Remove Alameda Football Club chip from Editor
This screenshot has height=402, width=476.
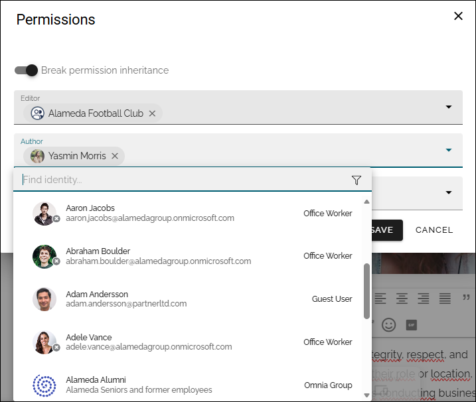coord(152,113)
